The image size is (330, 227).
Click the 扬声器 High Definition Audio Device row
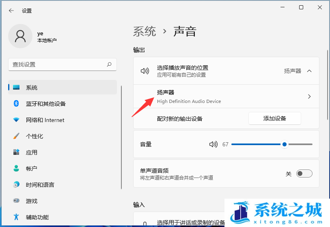[226, 96]
